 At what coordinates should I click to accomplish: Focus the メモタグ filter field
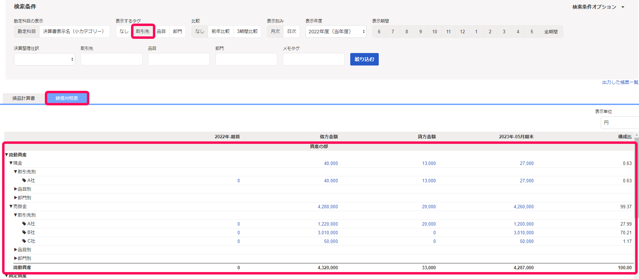pyautogui.click(x=314, y=59)
